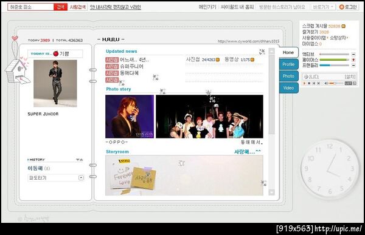Click the minihompy URL link
The image size is (365, 235).
(x=248, y=41)
